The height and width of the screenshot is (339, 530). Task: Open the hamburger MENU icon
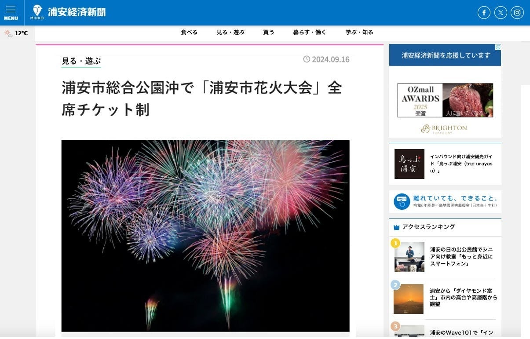point(11,12)
